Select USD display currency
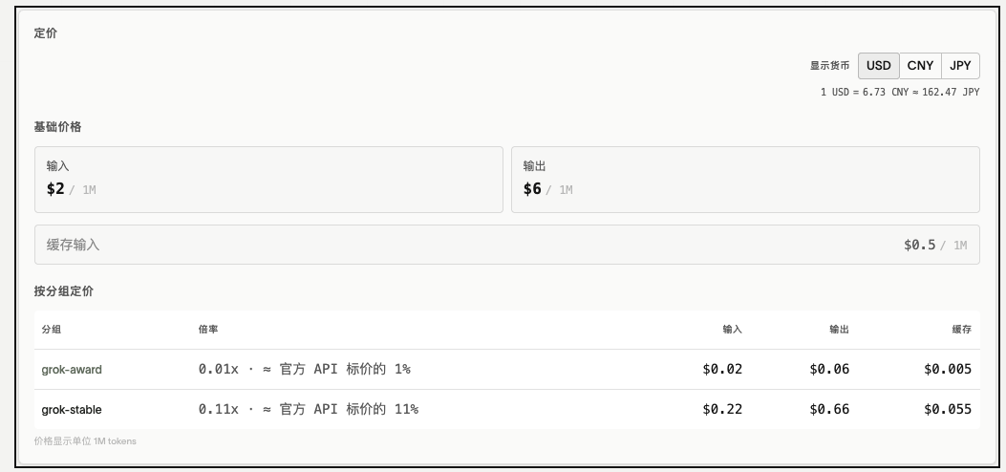Screen dimensions: 1006x472 click(878, 65)
